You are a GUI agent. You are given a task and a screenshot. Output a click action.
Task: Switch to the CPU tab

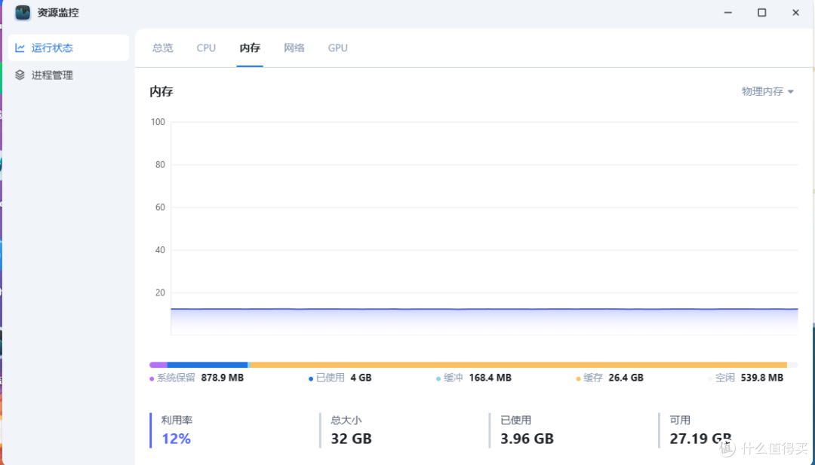click(x=206, y=47)
